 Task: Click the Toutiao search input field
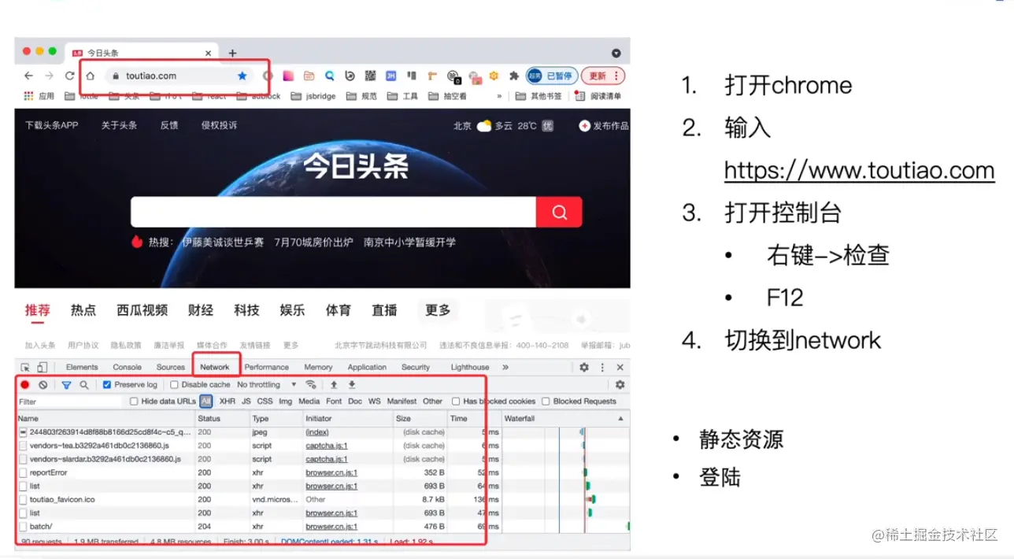333,212
